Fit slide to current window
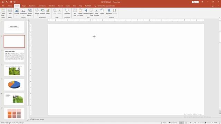The width and height of the screenshot is (221, 124). pyautogui.click(x=220, y=123)
